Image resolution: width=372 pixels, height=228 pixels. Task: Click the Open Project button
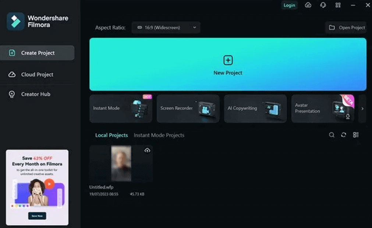pyautogui.click(x=347, y=27)
